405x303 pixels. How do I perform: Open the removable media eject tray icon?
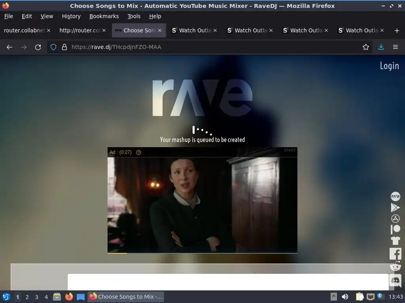click(x=334, y=297)
